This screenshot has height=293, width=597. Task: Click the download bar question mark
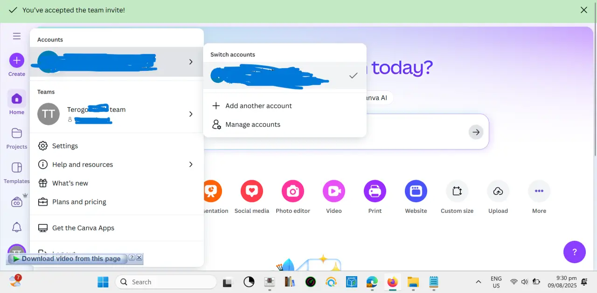pyautogui.click(x=132, y=258)
